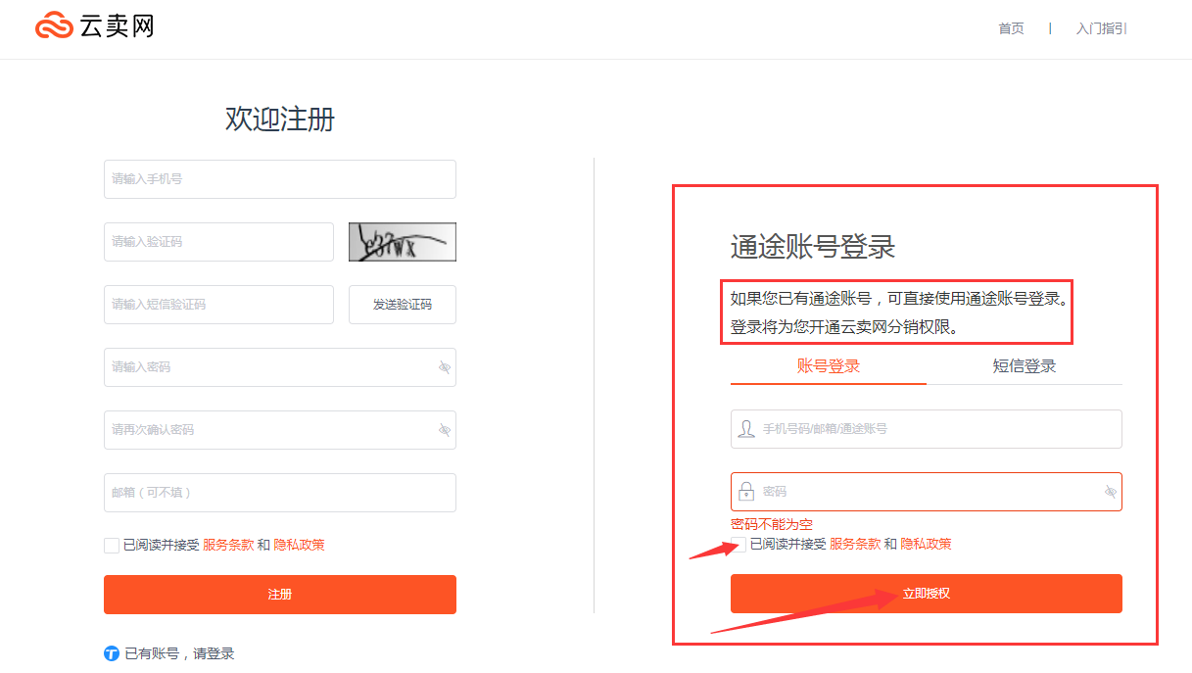Toggle password visibility in 请输入密码 field
Viewport: 1192px width, 673px height.
coord(443,367)
